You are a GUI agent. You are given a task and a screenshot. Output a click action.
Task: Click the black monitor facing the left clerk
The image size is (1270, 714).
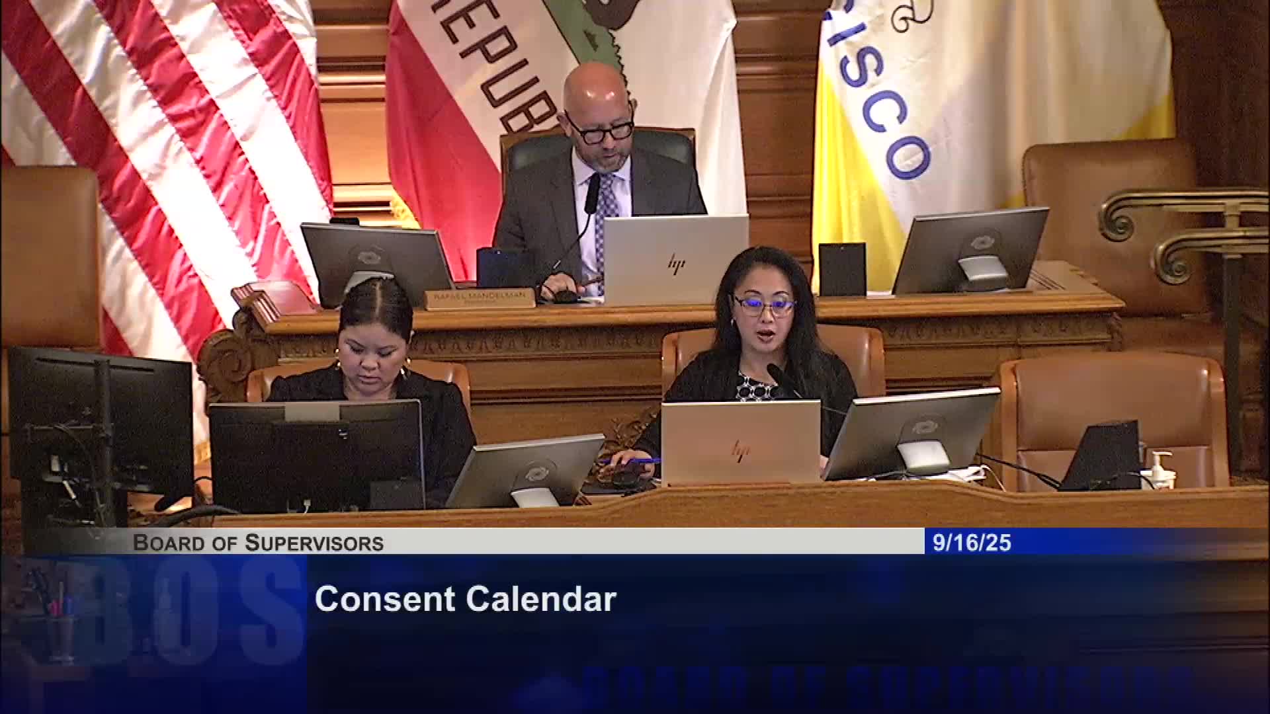point(316,456)
